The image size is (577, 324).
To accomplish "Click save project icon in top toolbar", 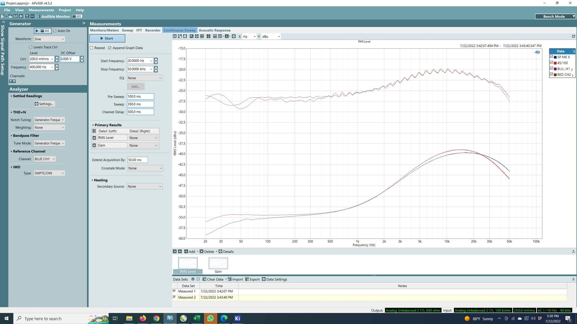I will pos(15,16).
